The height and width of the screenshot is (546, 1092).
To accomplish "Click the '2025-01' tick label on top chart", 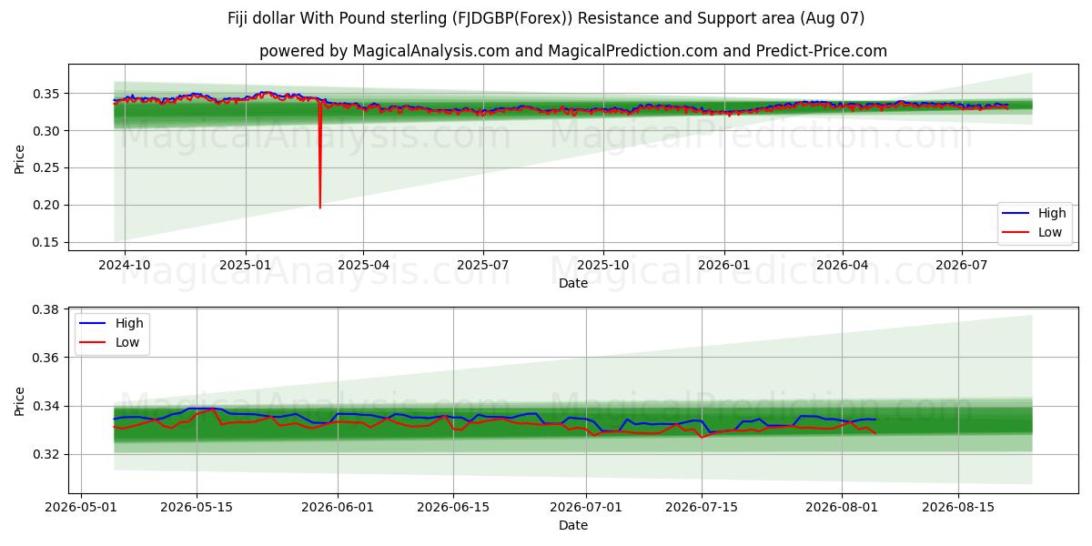I will pyautogui.click(x=246, y=265).
